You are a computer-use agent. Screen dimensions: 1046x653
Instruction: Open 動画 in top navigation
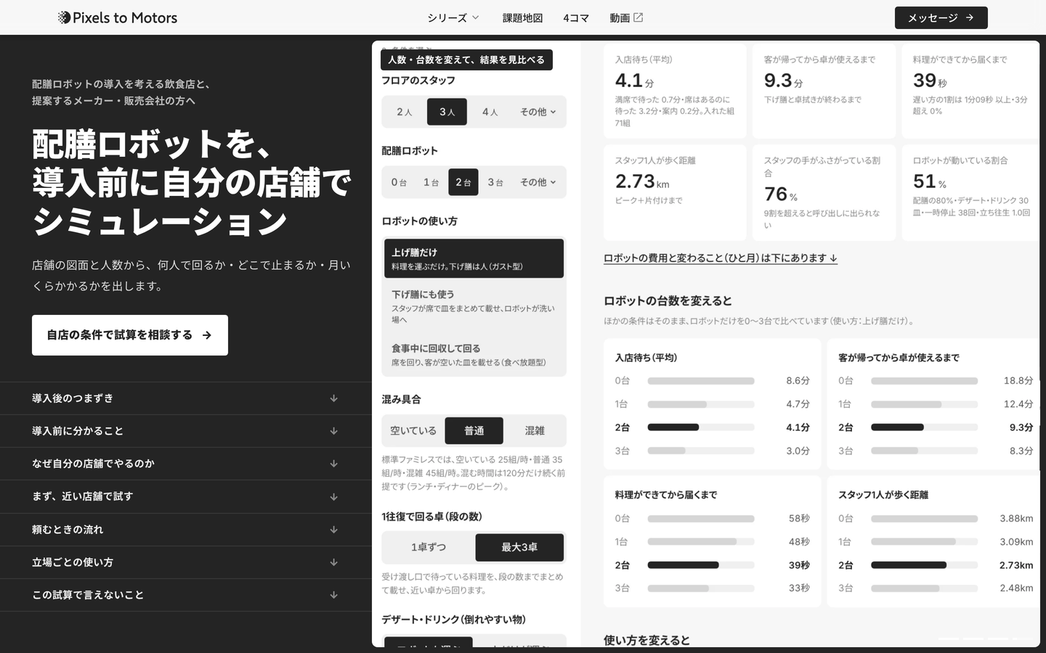pos(626,17)
